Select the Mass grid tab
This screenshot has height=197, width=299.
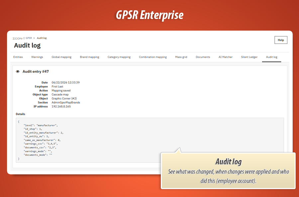181,57
